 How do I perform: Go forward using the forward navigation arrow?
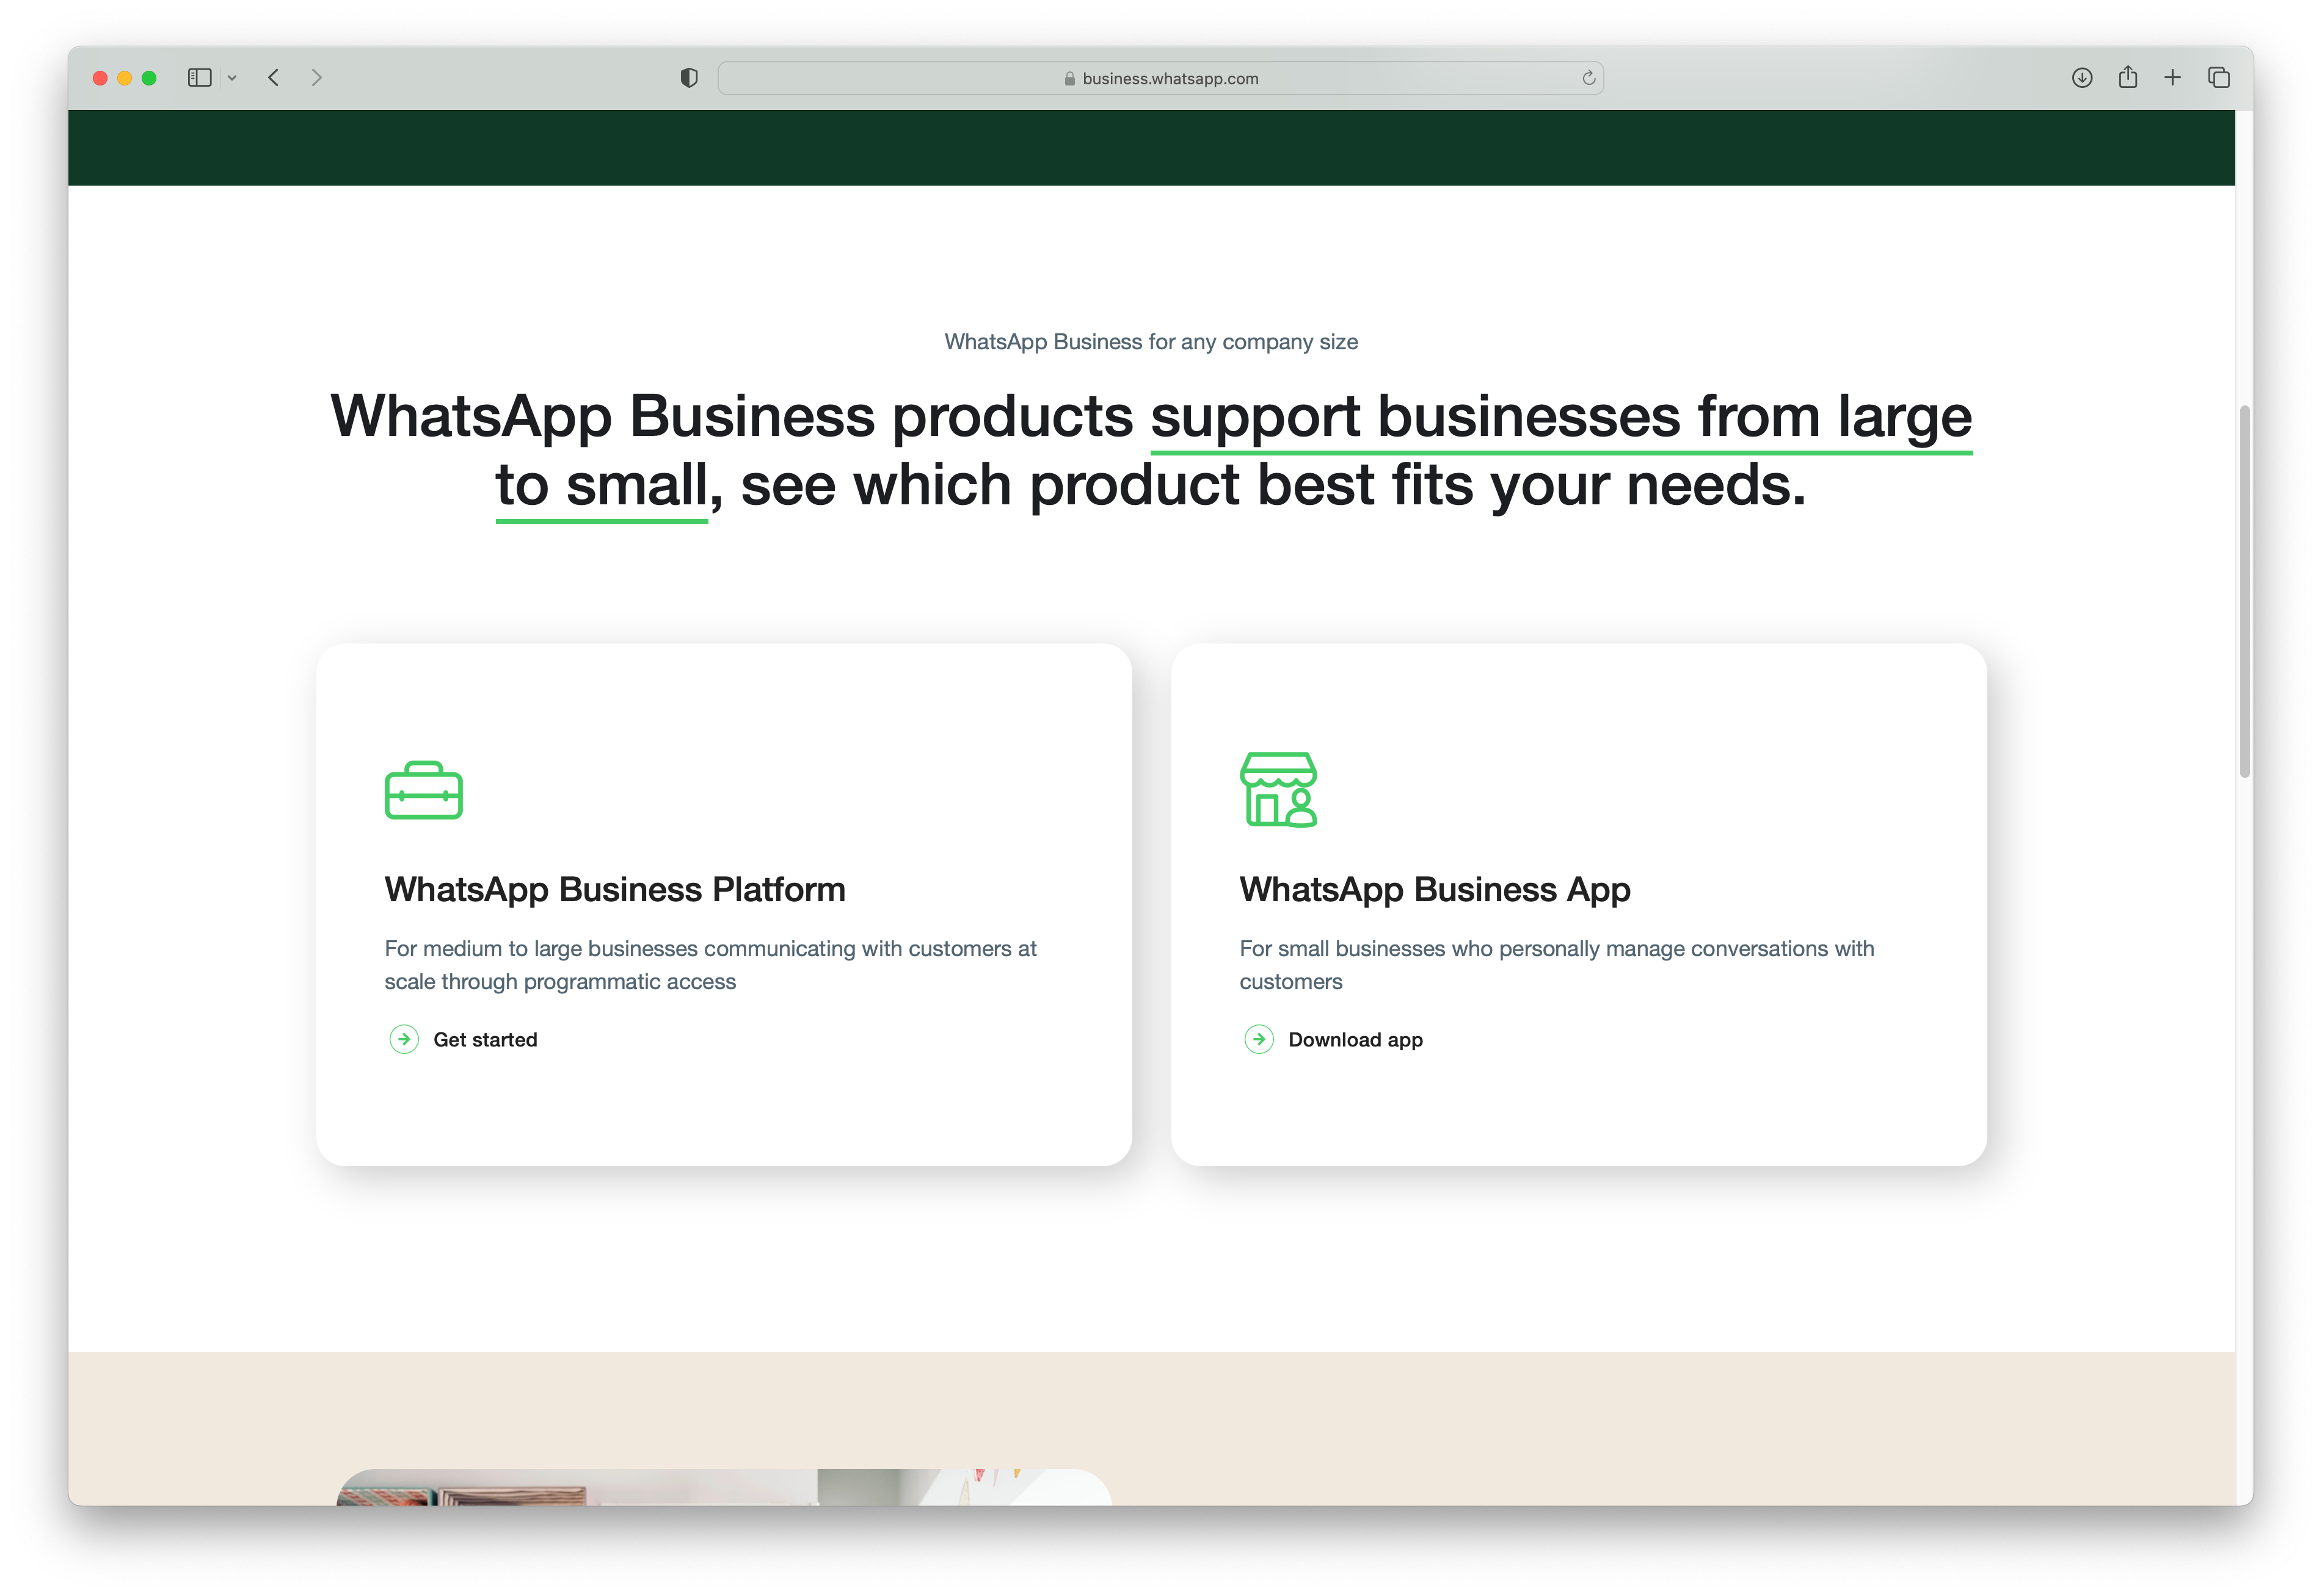318,77
